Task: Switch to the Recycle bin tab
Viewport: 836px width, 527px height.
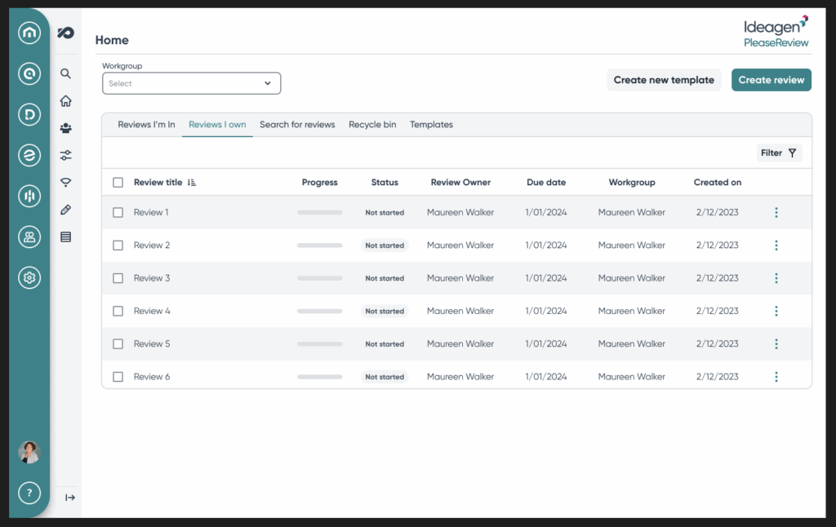Action: point(372,125)
